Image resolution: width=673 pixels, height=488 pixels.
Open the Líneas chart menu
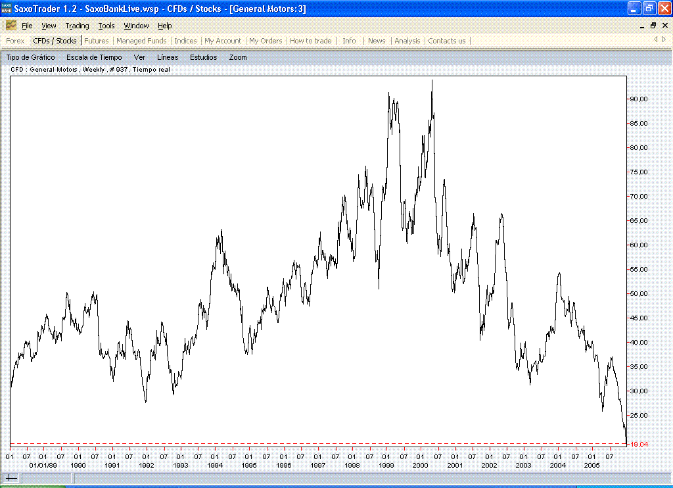point(168,57)
